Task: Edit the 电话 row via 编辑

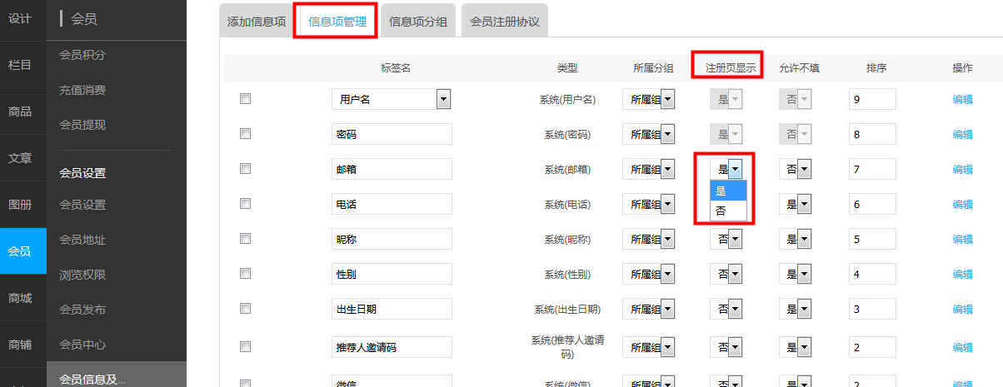Action: [x=962, y=205]
